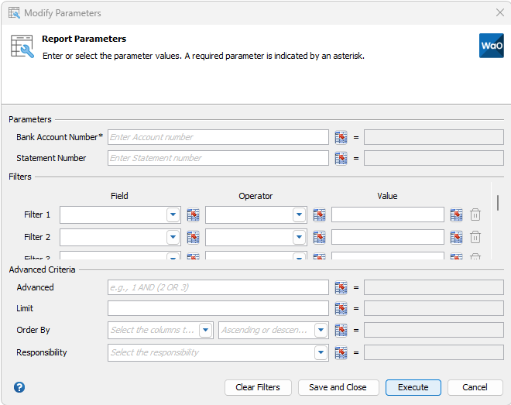
Task: Open the Ascending or descending dropdown
Action: pos(321,331)
